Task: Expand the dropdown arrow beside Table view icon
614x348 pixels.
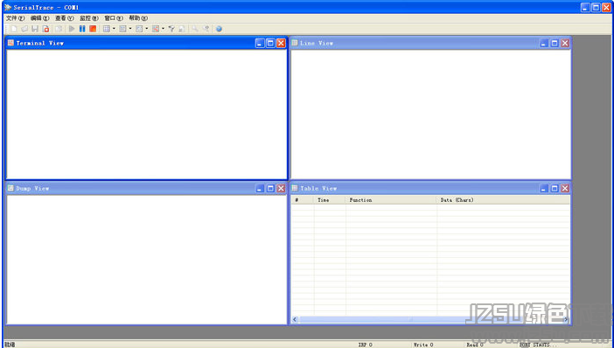Action: coord(114,29)
